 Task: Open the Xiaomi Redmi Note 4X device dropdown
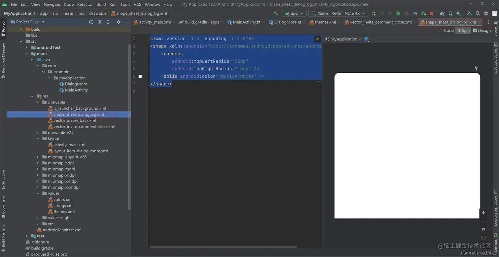(338, 13)
